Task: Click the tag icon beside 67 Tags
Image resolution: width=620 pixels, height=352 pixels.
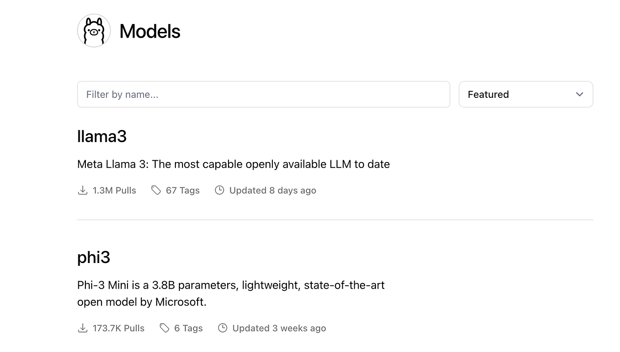Action: tap(156, 190)
